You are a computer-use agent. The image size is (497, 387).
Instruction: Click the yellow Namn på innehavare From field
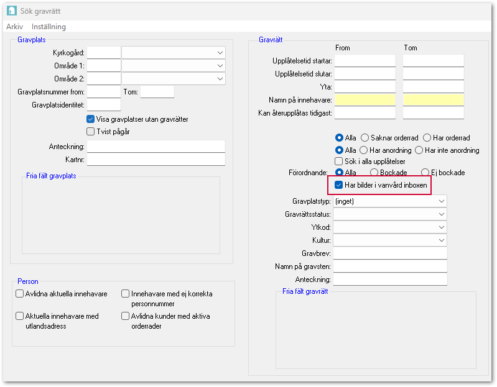pyautogui.click(x=365, y=99)
